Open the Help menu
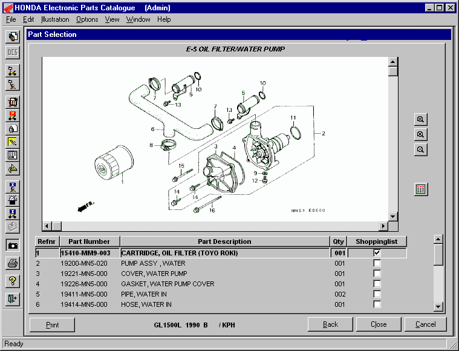 click(x=164, y=19)
